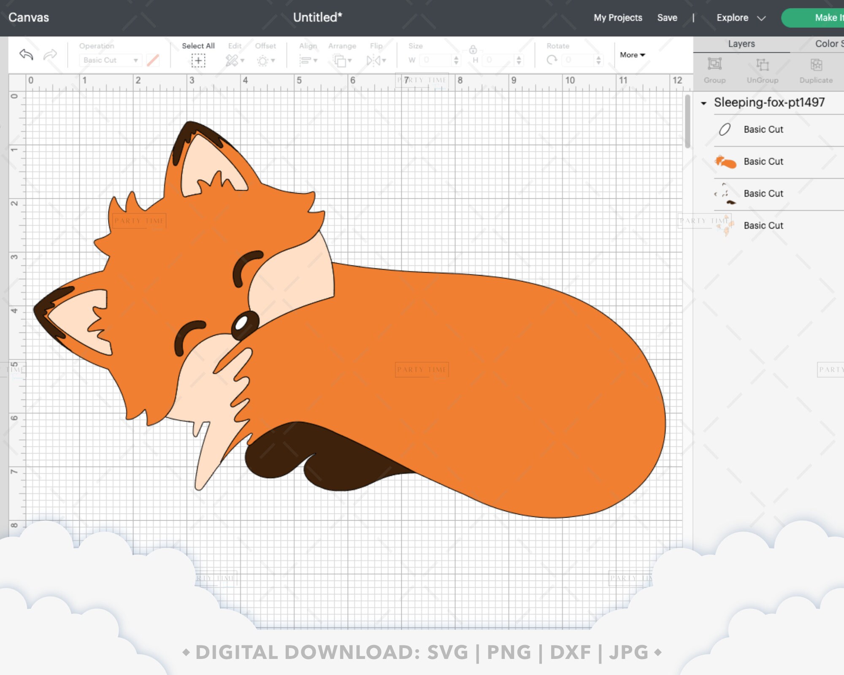Click the Undo arrow icon
Screen dimensions: 844x675
point(26,54)
